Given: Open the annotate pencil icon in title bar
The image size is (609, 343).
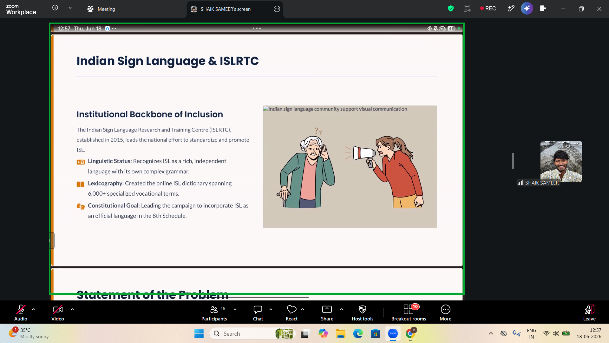Looking at the screenshot, I should (511, 9).
